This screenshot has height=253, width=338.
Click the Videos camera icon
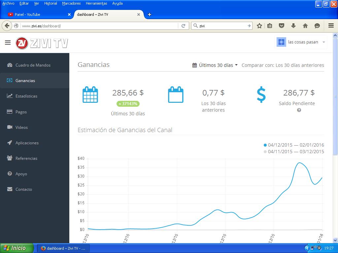coord(10,127)
